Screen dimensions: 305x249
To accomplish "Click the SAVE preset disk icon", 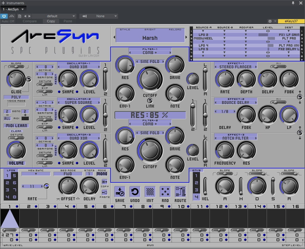I will point(120,192).
